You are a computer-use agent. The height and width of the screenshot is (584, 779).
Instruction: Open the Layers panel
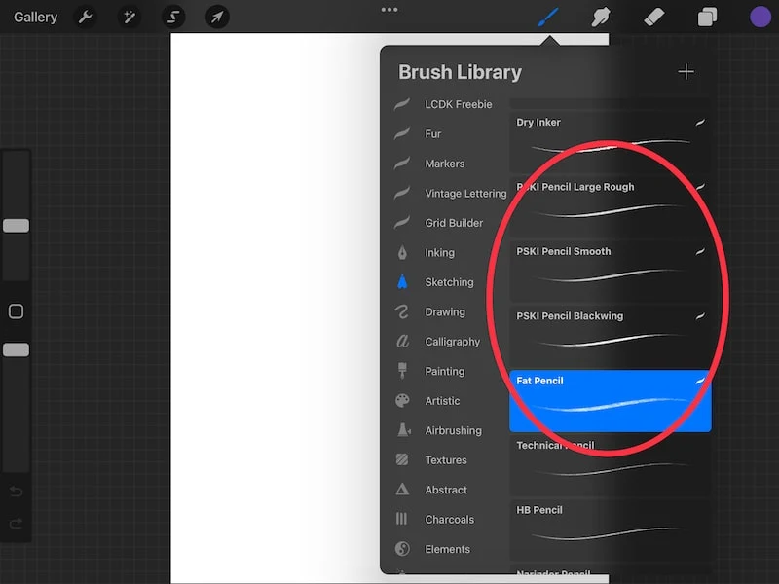pos(707,17)
